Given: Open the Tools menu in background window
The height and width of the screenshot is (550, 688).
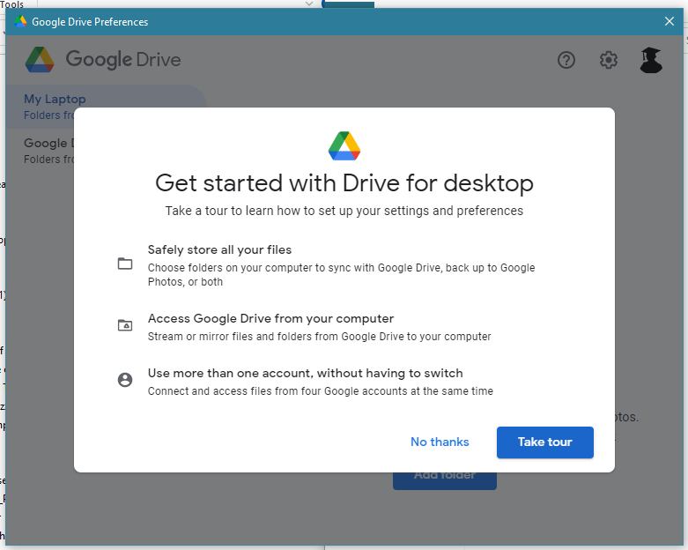Looking at the screenshot, I should coord(11,4).
